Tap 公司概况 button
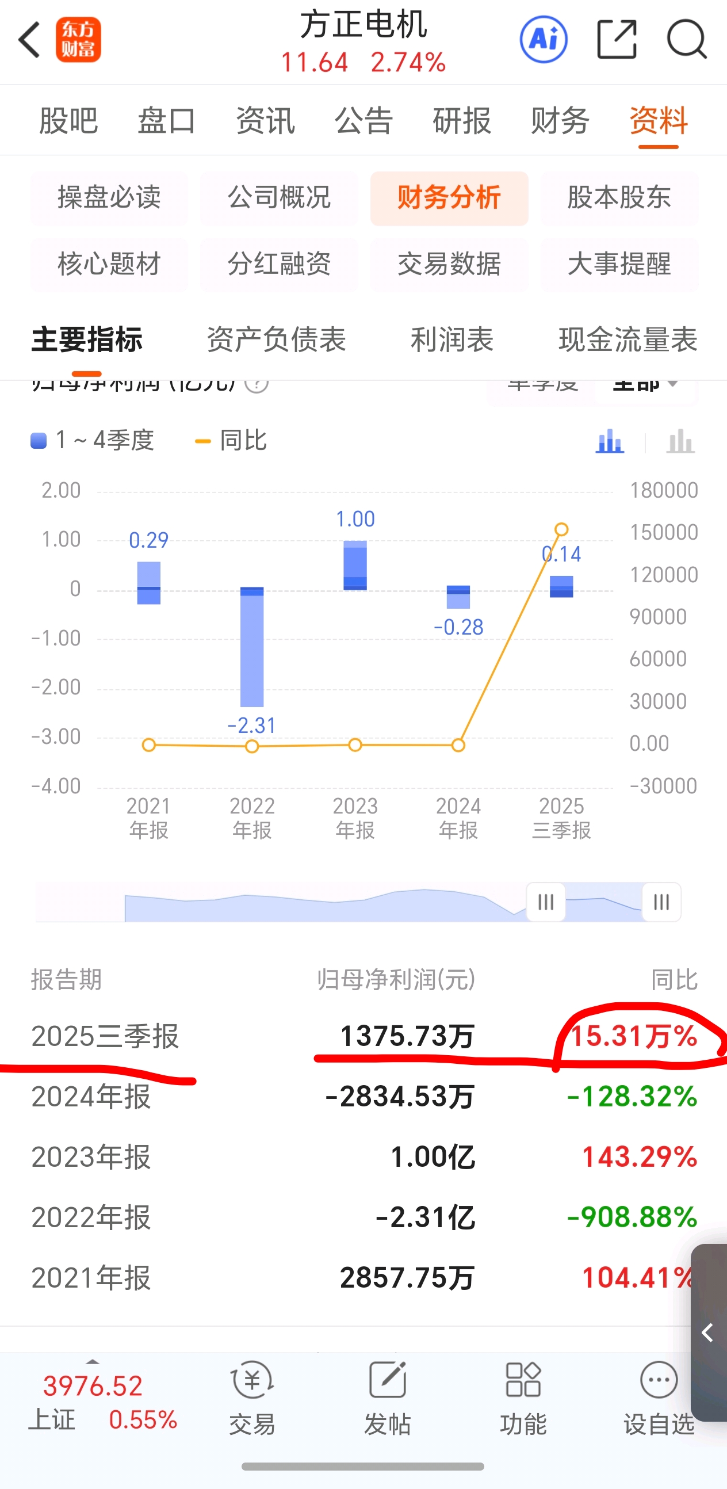The image size is (727, 1489). click(279, 198)
